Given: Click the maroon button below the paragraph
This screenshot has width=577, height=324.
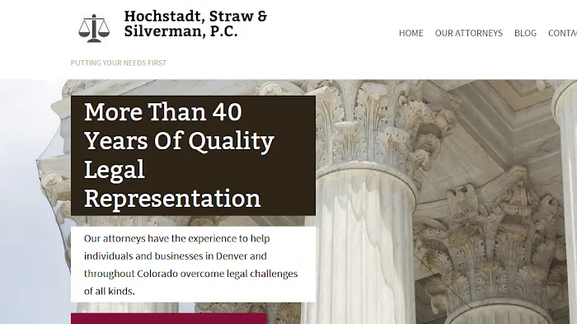Looking at the screenshot, I should (169, 319).
